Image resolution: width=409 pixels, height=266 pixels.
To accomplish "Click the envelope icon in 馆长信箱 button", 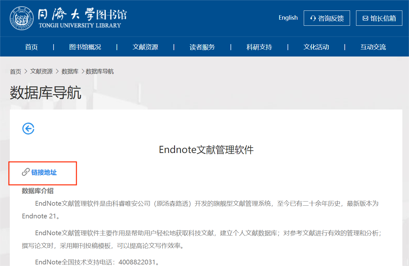I will pos(365,18).
